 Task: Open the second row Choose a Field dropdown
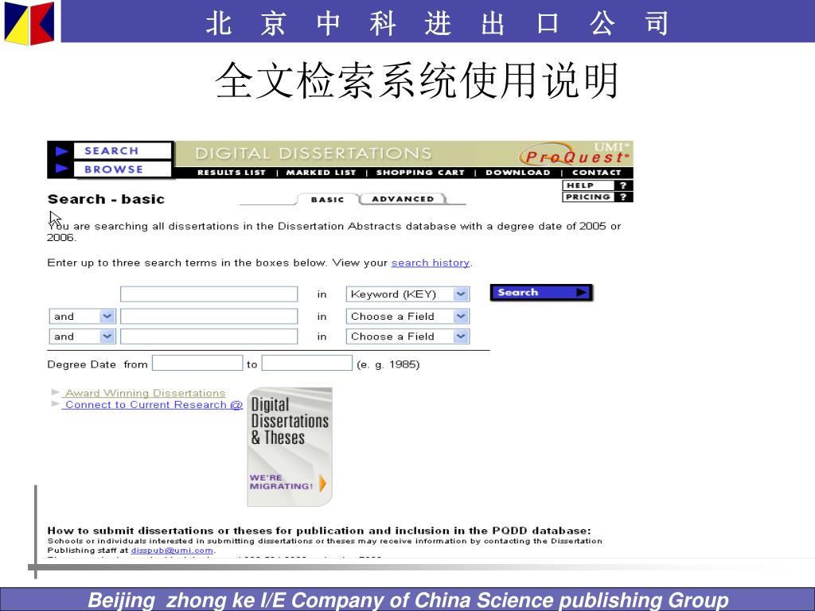[x=408, y=317]
